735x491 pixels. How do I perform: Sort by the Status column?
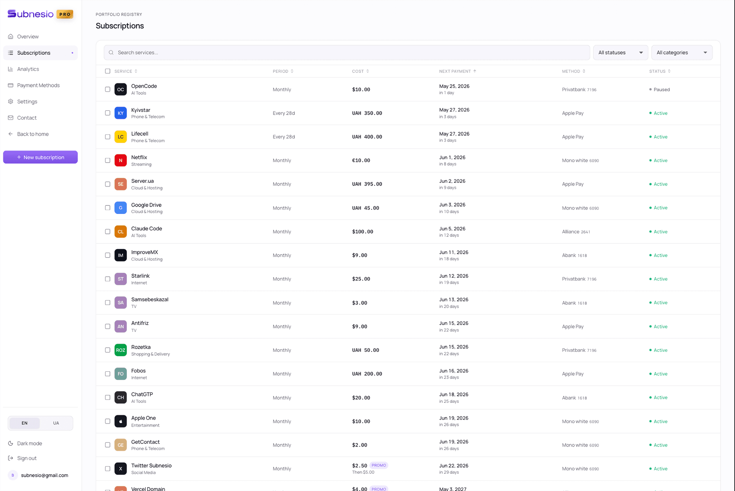[x=660, y=71]
